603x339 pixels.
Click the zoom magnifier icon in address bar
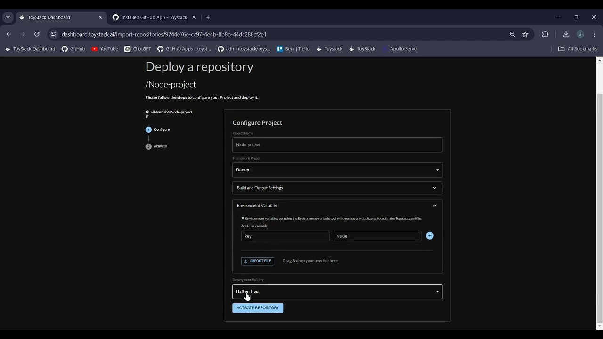tap(513, 34)
